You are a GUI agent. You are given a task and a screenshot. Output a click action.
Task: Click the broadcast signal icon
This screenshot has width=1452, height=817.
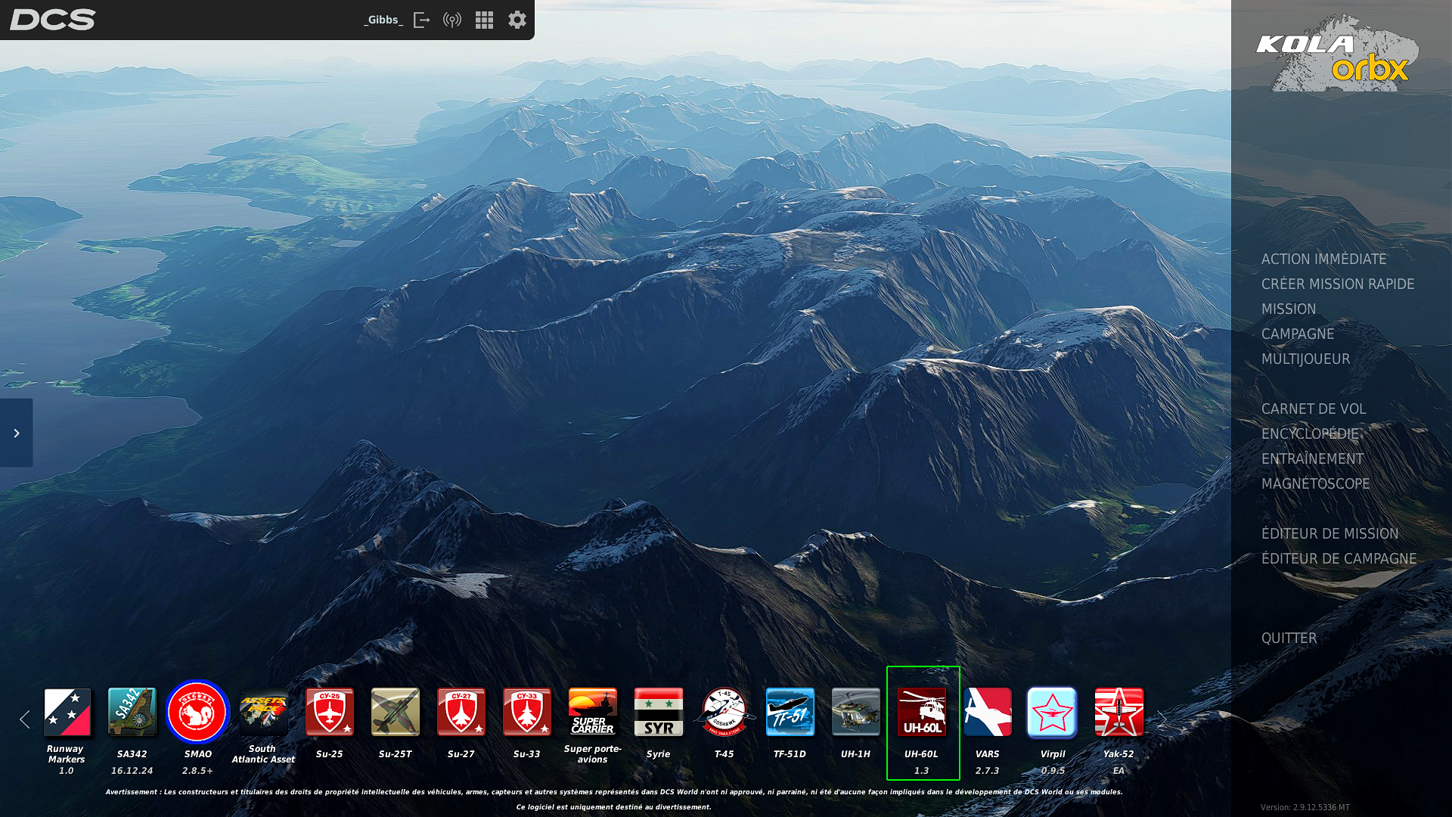coord(452,20)
